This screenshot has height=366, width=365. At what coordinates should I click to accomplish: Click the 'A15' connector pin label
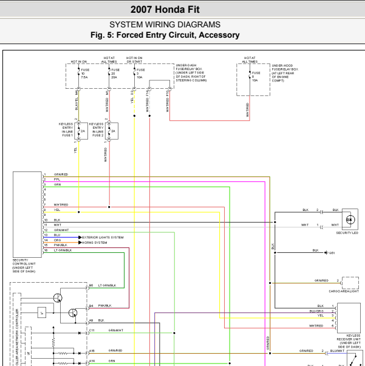pos(92,351)
